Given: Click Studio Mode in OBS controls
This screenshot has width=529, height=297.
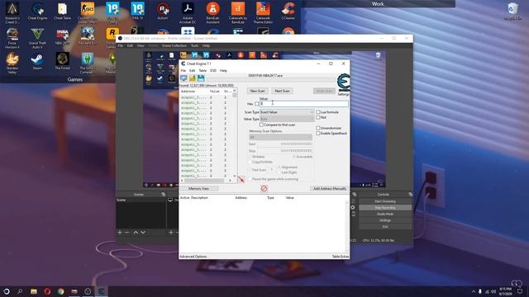Looking at the screenshot, I should tap(385, 214).
